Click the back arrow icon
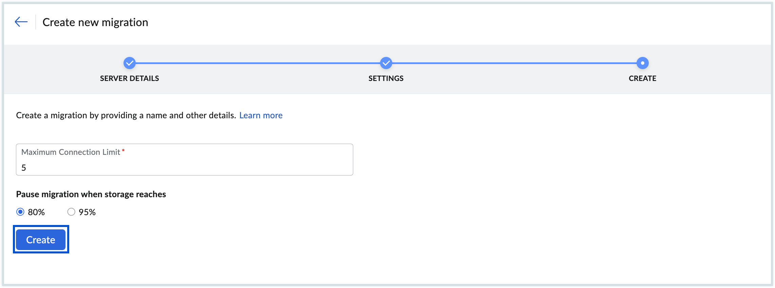 tap(21, 22)
